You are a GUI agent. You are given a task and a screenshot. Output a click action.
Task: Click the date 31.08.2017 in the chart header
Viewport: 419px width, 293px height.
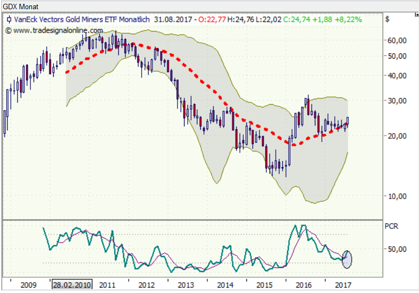173,20
